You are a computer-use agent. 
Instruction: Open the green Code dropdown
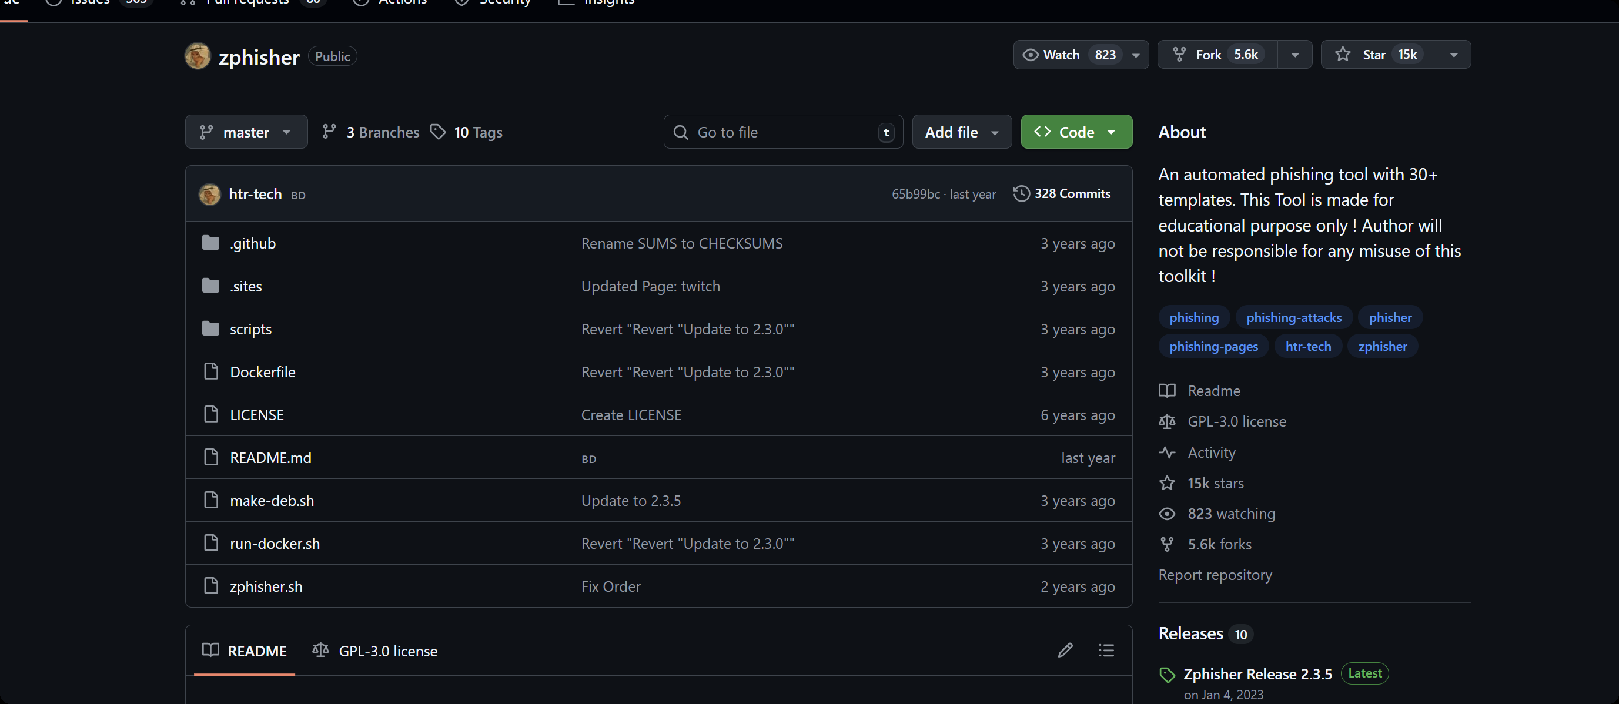[1076, 132]
